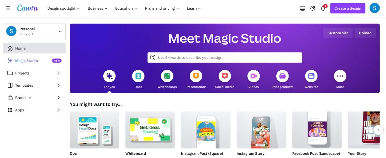Open the Instagram Post (Square) thumbnail

206,130
